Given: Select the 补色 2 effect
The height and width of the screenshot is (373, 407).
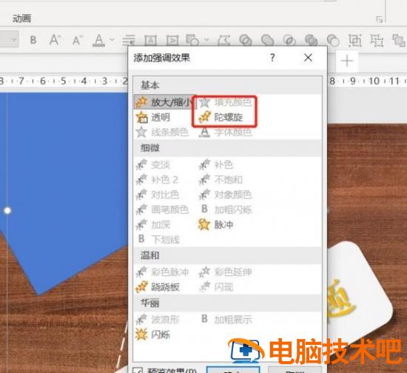Looking at the screenshot, I should 157,179.
